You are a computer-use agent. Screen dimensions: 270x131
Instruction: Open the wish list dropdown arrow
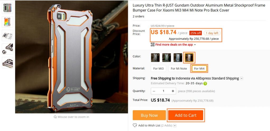pos(175,125)
